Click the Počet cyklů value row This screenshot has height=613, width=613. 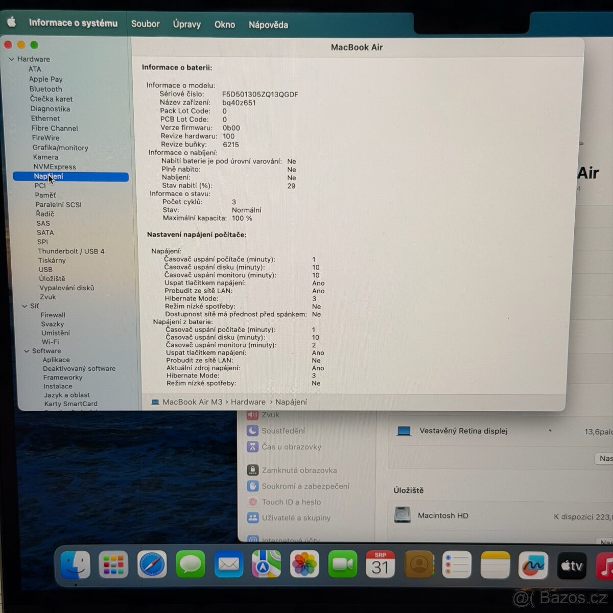[199, 202]
